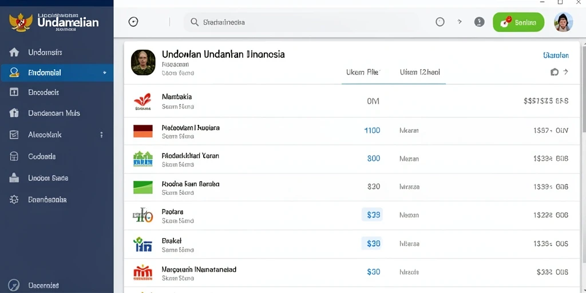Select the Narqaterin INamatanelad row name

click(199, 269)
